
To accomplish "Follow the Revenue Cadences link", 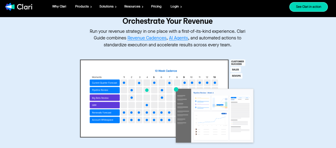I will tap(147, 38).
